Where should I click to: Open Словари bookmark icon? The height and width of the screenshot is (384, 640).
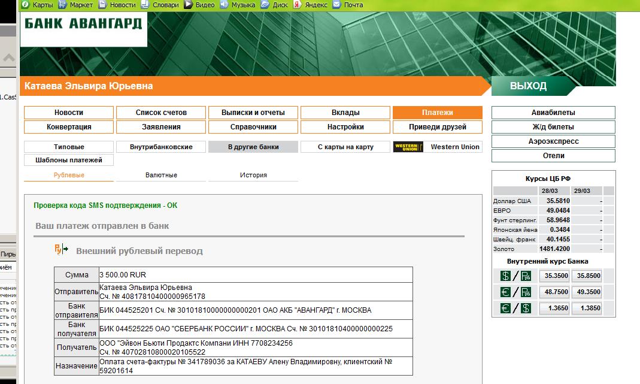click(x=145, y=5)
